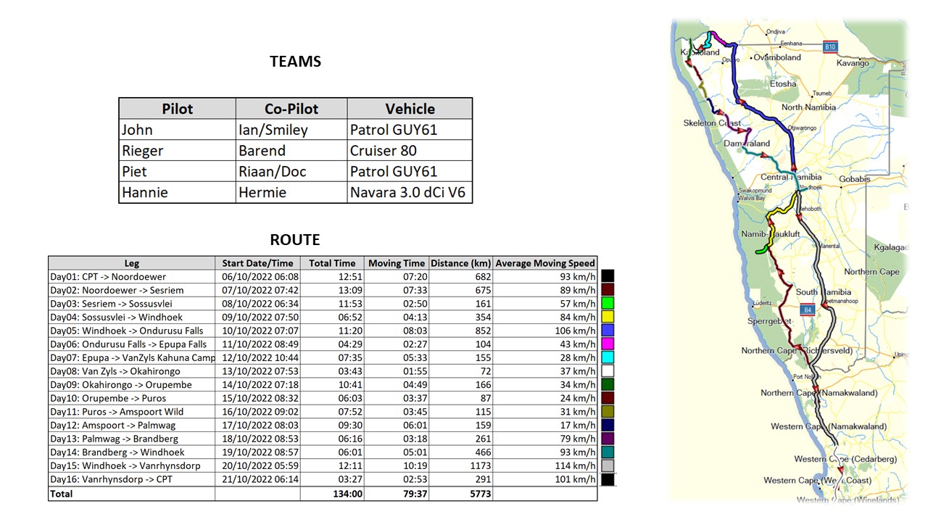Select the cyan swatch for Day07 leg

(x=608, y=357)
